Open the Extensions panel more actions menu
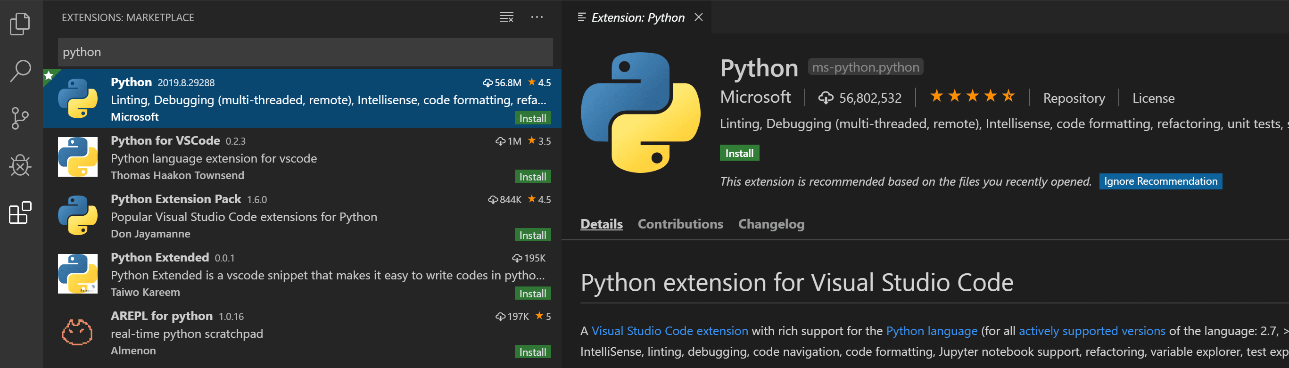The height and width of the screenshot is (368, 1289). click(x=537, y=17)
